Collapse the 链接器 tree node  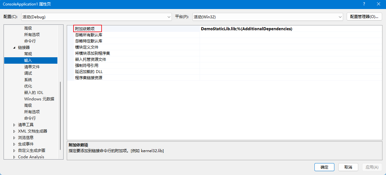tap(14, 48)
